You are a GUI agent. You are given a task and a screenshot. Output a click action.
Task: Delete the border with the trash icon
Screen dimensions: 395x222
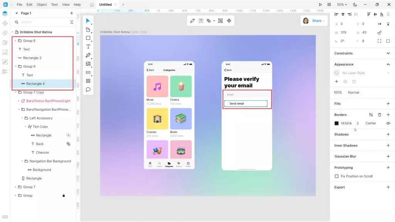(380, 115)
